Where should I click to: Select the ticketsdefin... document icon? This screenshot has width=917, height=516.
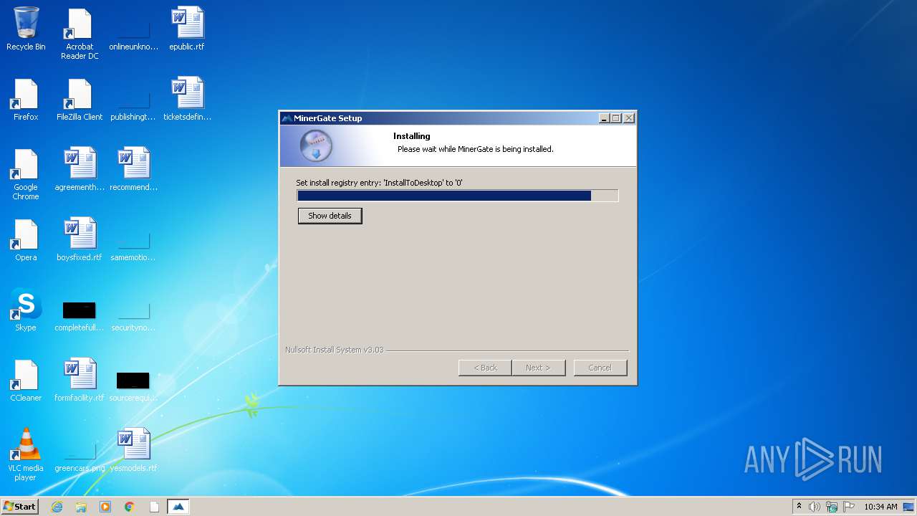[187, 99]
